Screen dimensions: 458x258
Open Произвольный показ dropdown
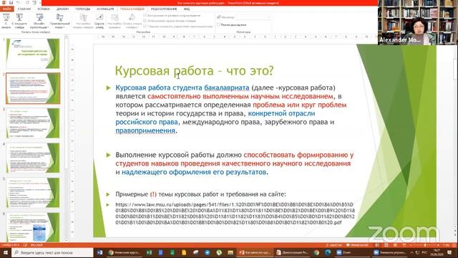(59, 21)
